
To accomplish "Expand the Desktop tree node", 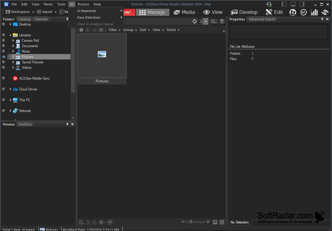I will [x=10, y=24].
